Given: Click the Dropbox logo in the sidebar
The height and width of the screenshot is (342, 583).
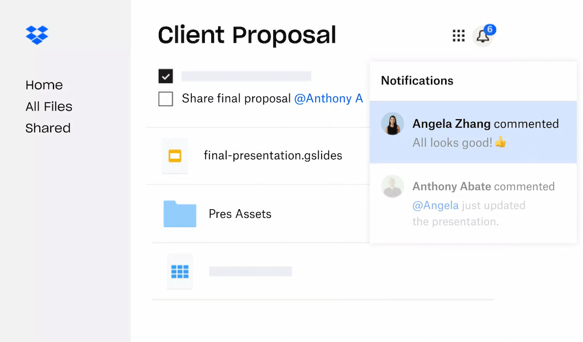Looking at the screenshot, I should click(x=37, y=35).
